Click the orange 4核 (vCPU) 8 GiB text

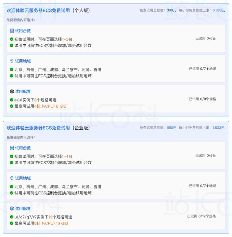(x=50, y=106)
